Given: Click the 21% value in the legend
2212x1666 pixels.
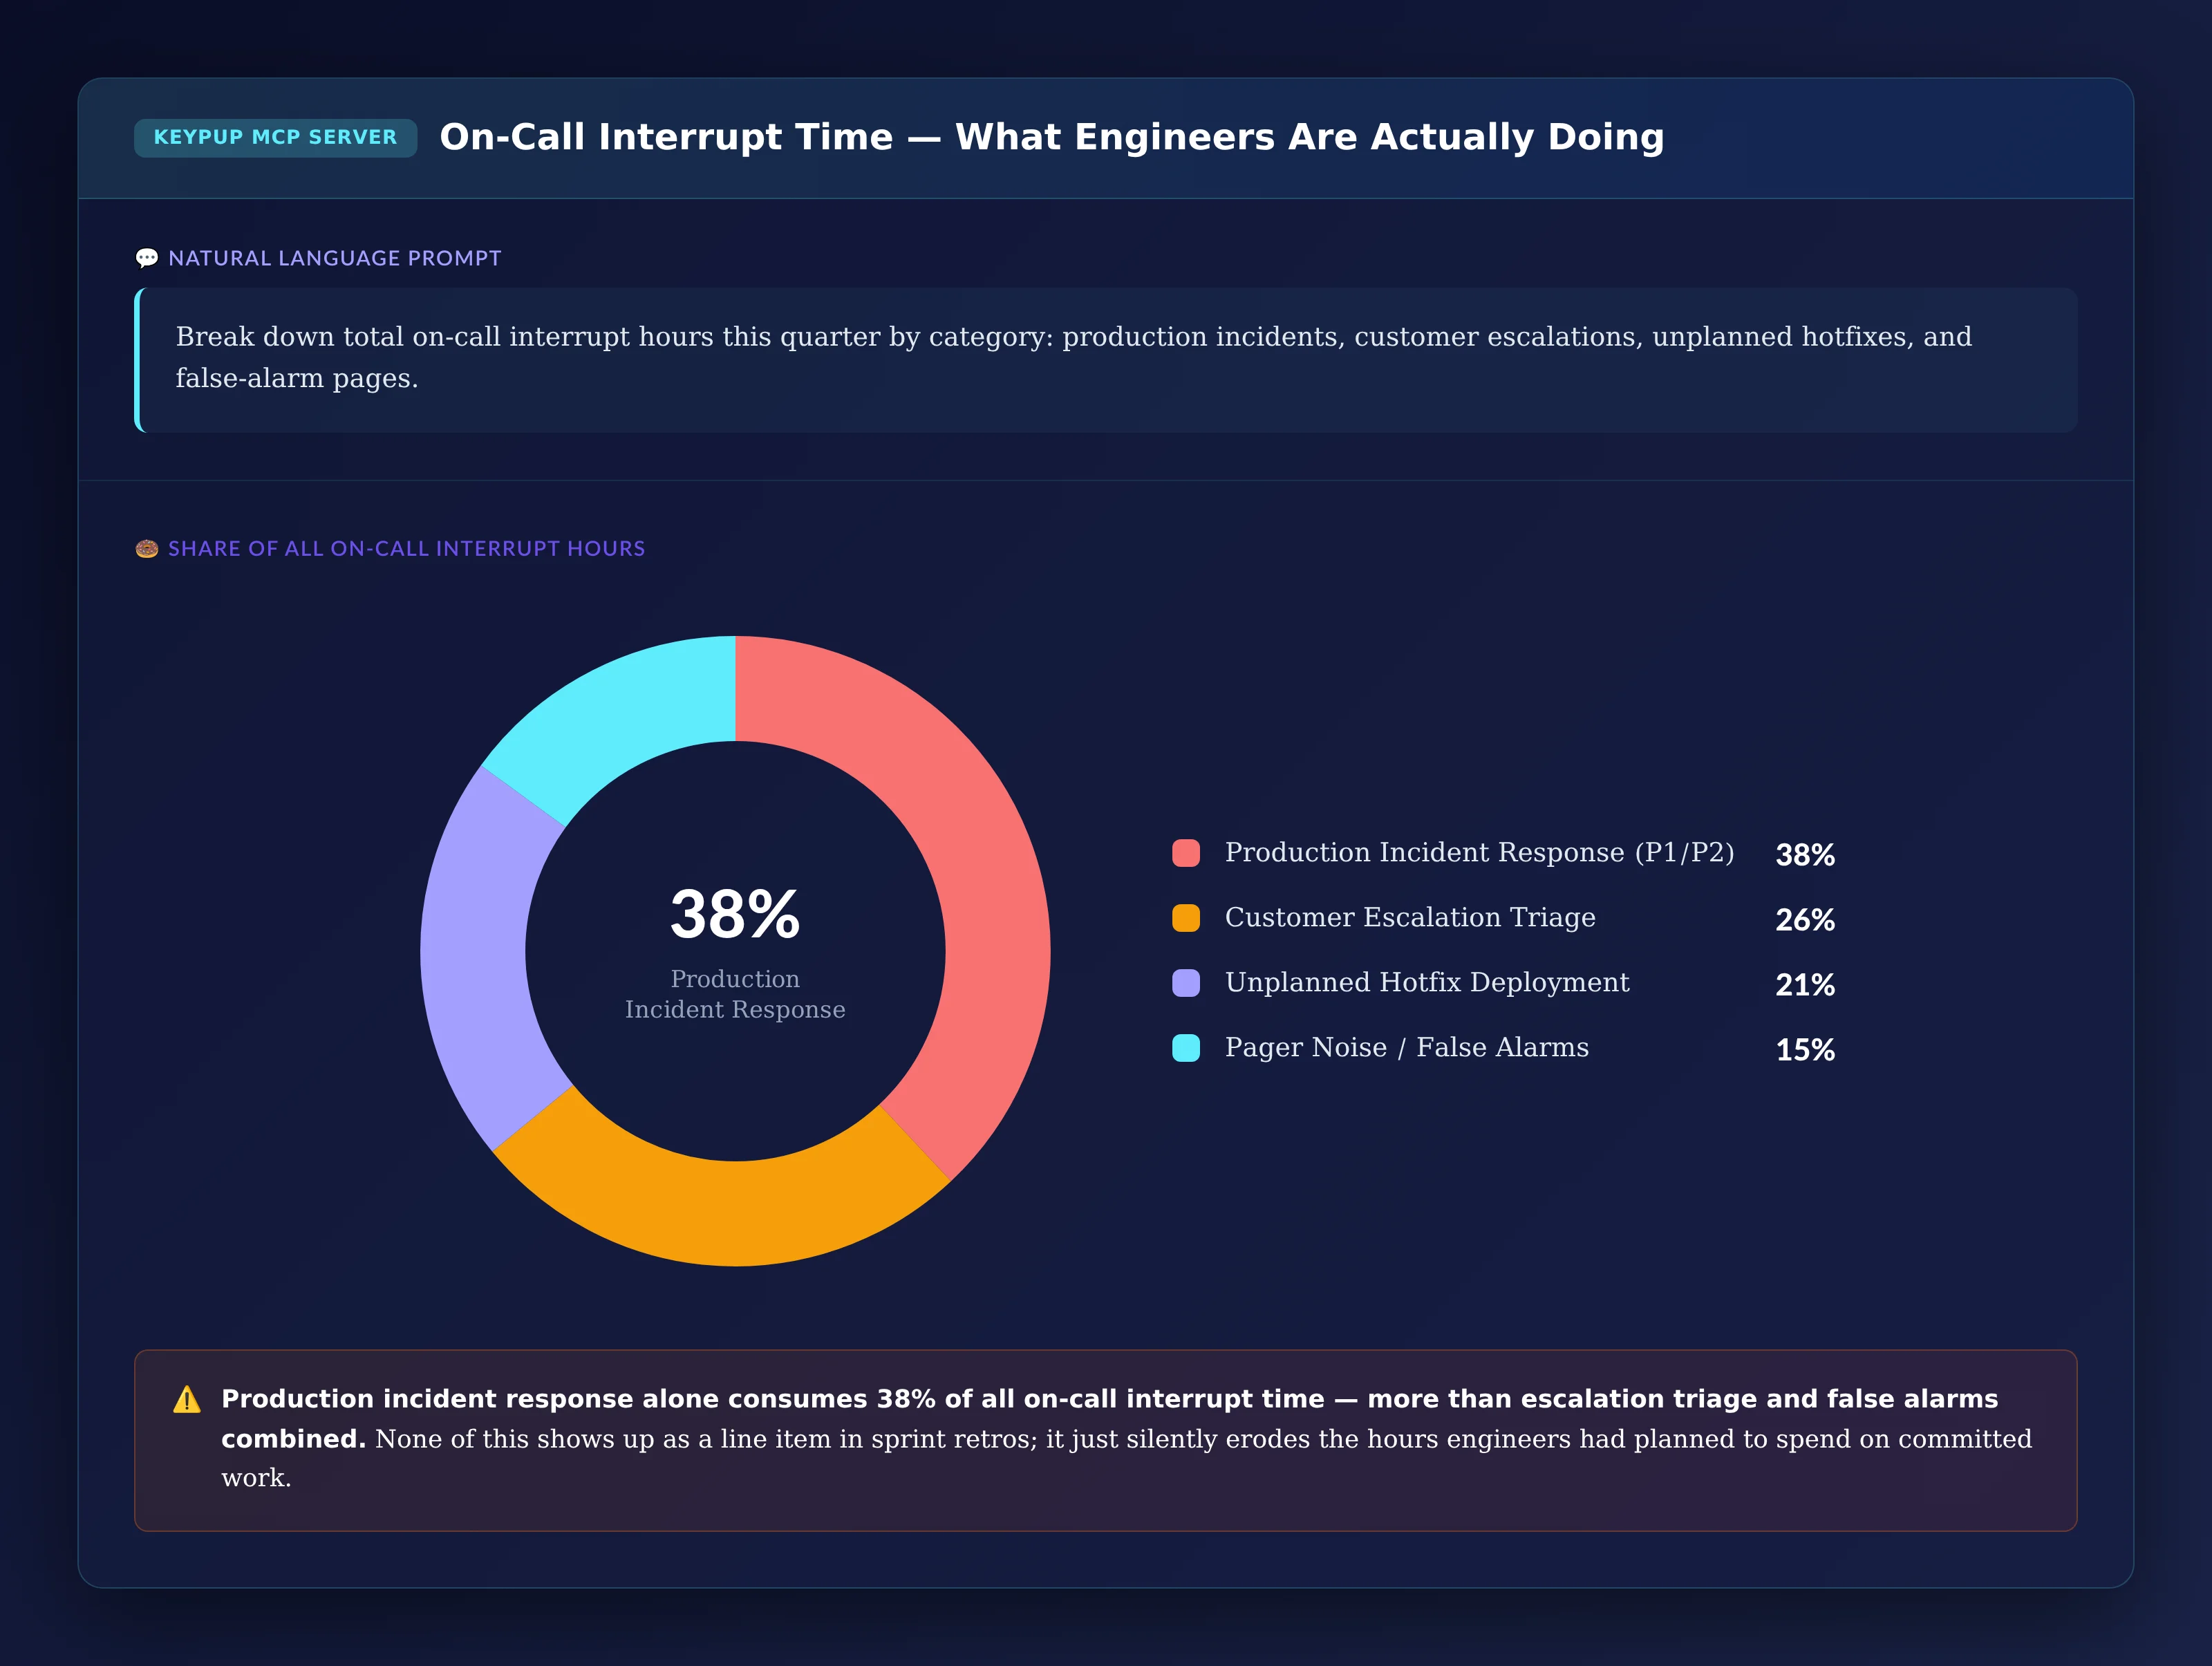Looking at the screenshot, I should click(1805, 984).
